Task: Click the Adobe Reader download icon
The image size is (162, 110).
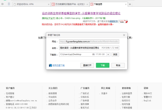Action: pos(123,21)
